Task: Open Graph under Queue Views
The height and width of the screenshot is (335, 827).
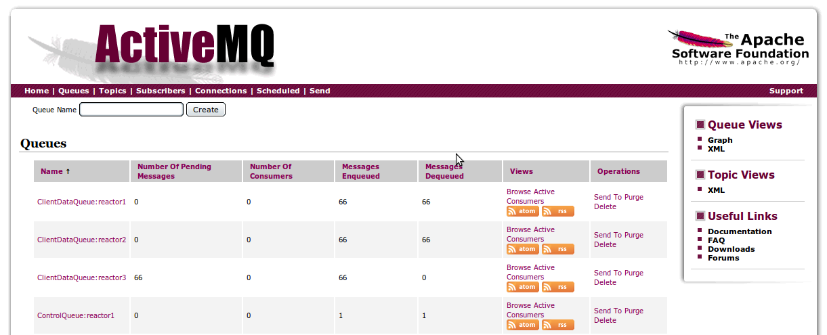Action: coord(720,140)
